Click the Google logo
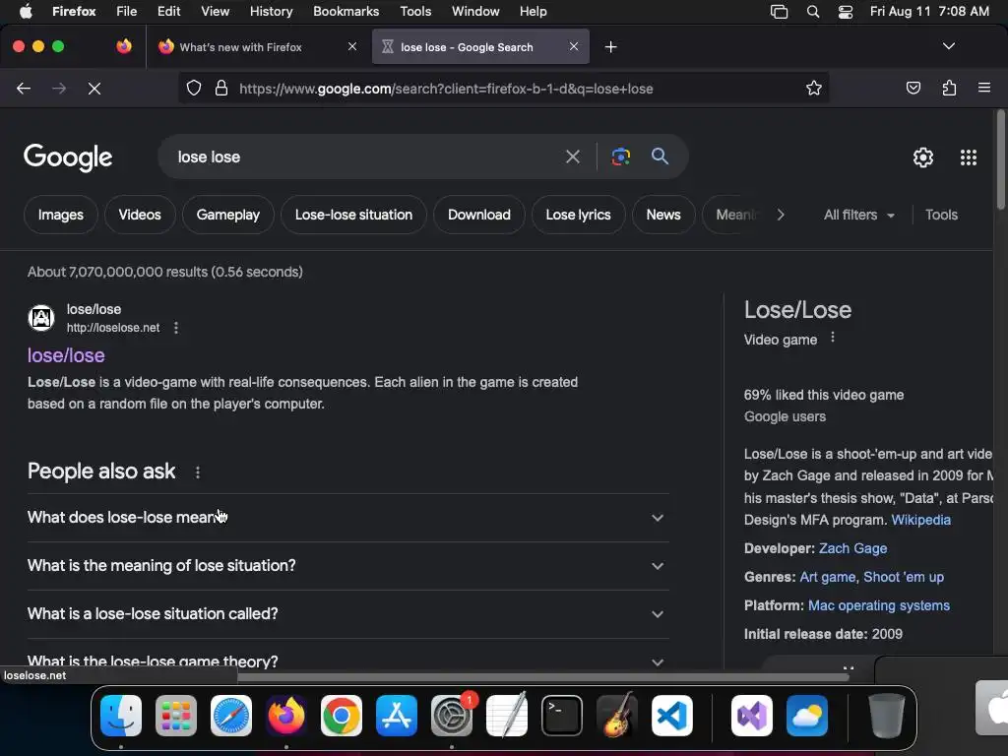The width and height of the screenshot is (1008, 756). tap(68, 157)
